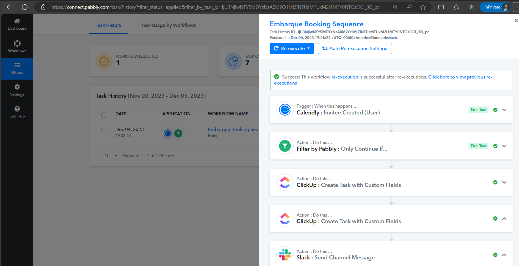
Task: Open Dashboard in the sidebar
Action: [17, 24]
